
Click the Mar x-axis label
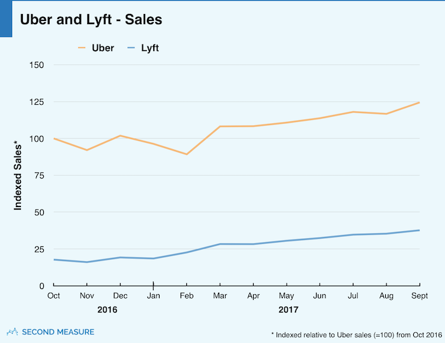coord(220,295)
